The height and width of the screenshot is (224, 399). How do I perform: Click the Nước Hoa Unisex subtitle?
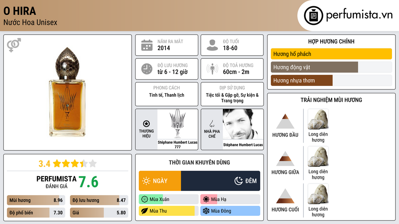30,22
